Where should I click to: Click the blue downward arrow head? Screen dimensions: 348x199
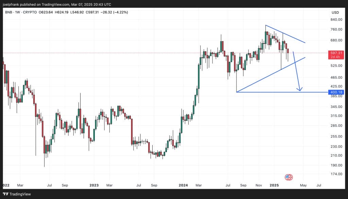[x=299, y=90]
